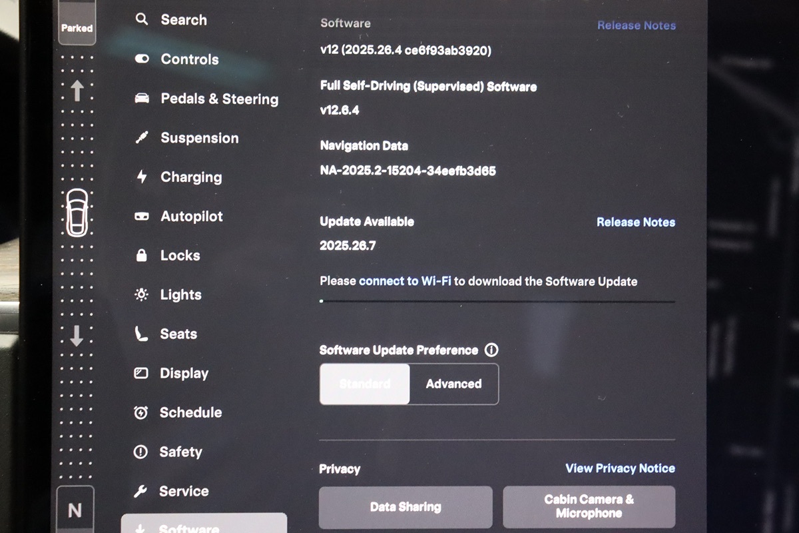Click the Lights sun-shaped icon
799x533 pixels.
tap(141, 294)
